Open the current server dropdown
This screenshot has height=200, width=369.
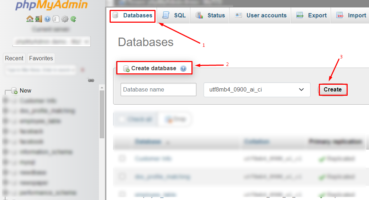point(52,42)
